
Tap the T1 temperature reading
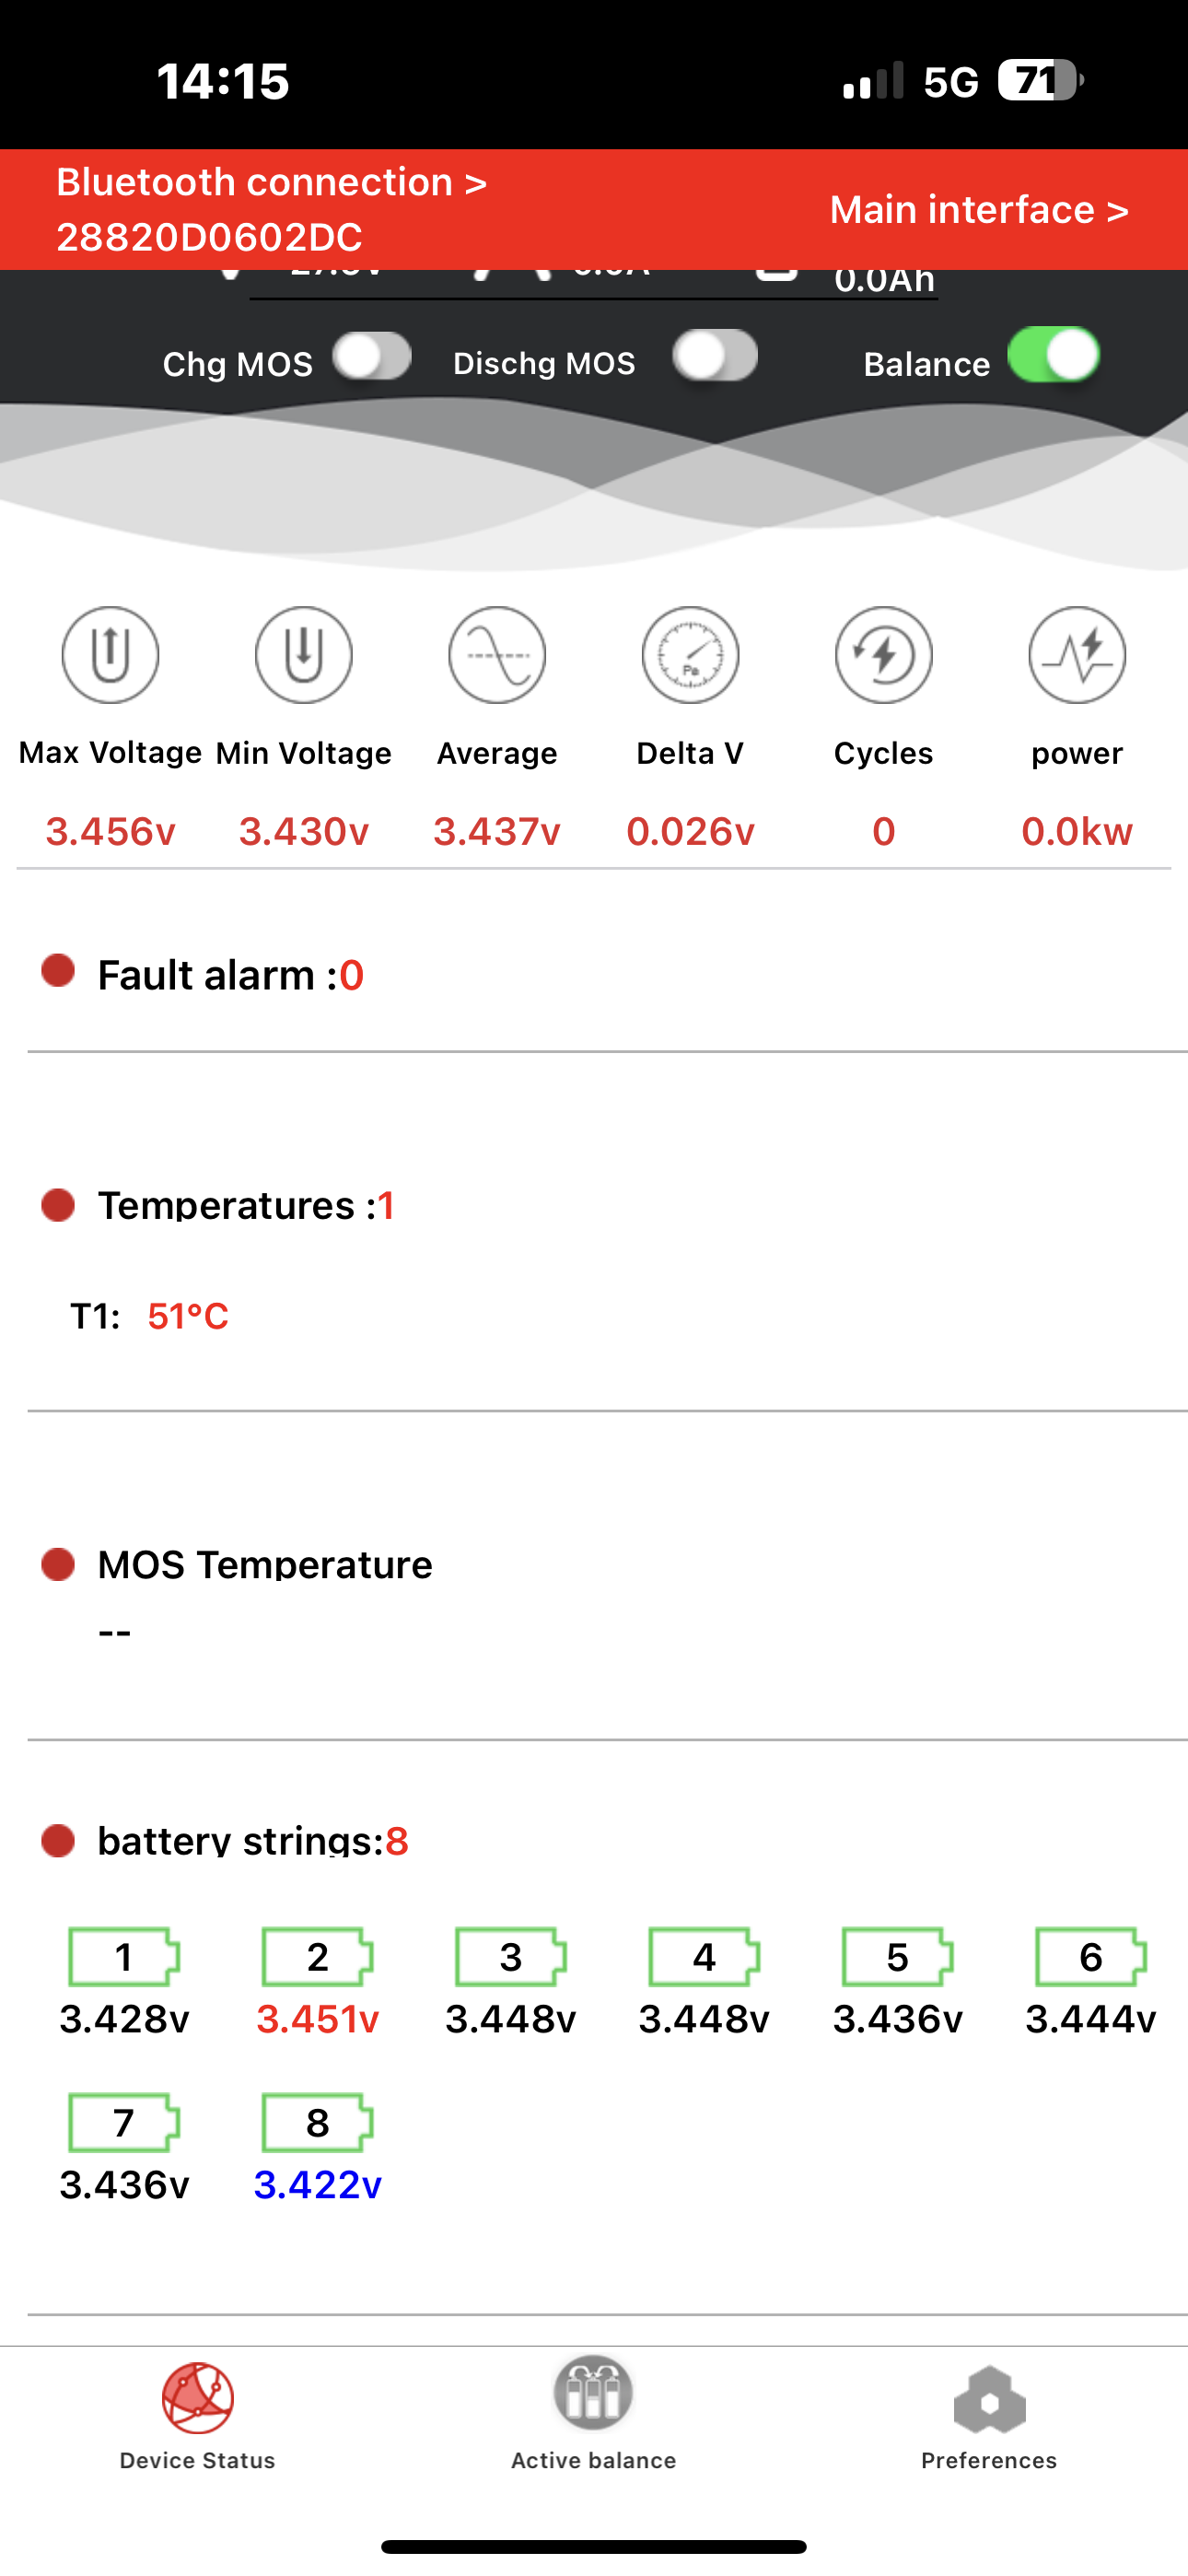pyautogui.click(x=187, y=1316)
